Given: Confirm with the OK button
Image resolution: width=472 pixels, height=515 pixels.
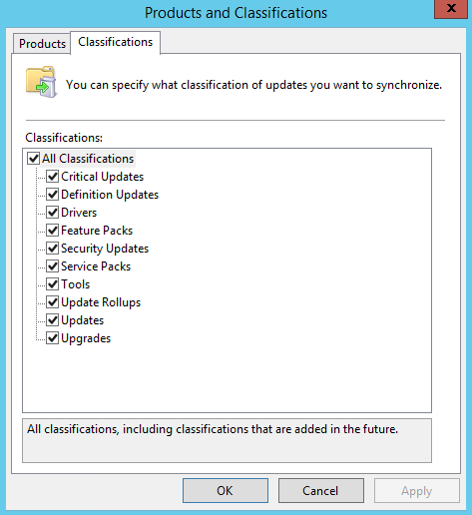Looking at the screenshot, I should 226,491.
